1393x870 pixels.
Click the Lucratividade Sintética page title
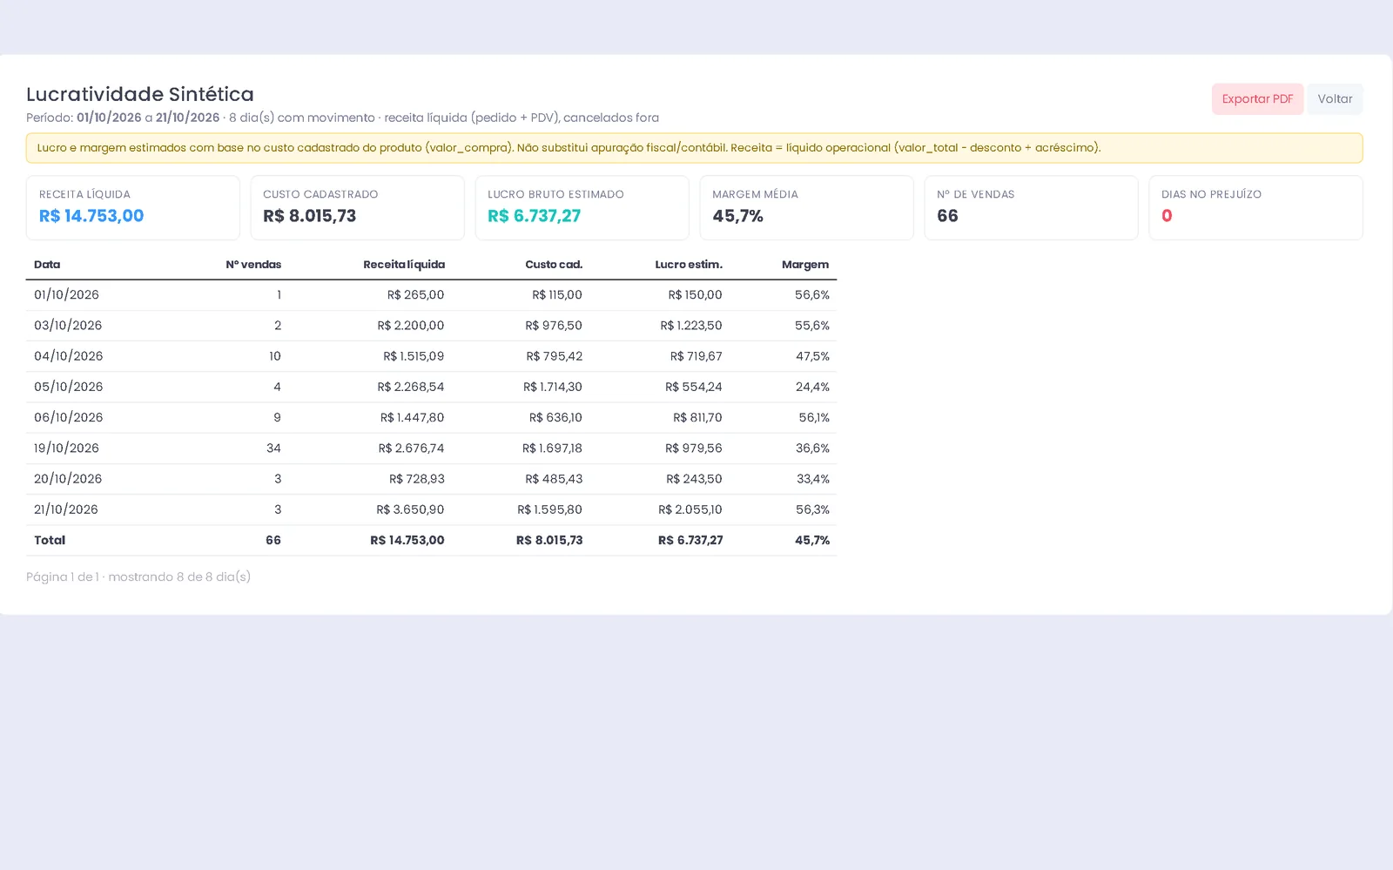pos(140,94)
